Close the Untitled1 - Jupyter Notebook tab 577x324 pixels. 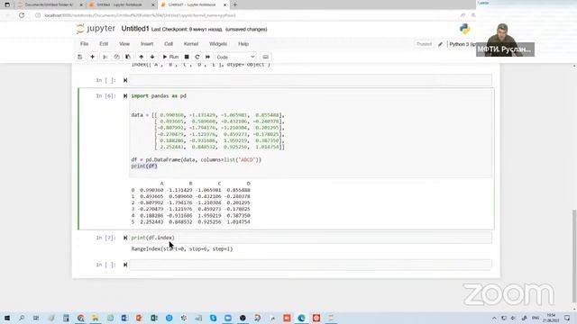pyautogui.click(x=224, y=4)
